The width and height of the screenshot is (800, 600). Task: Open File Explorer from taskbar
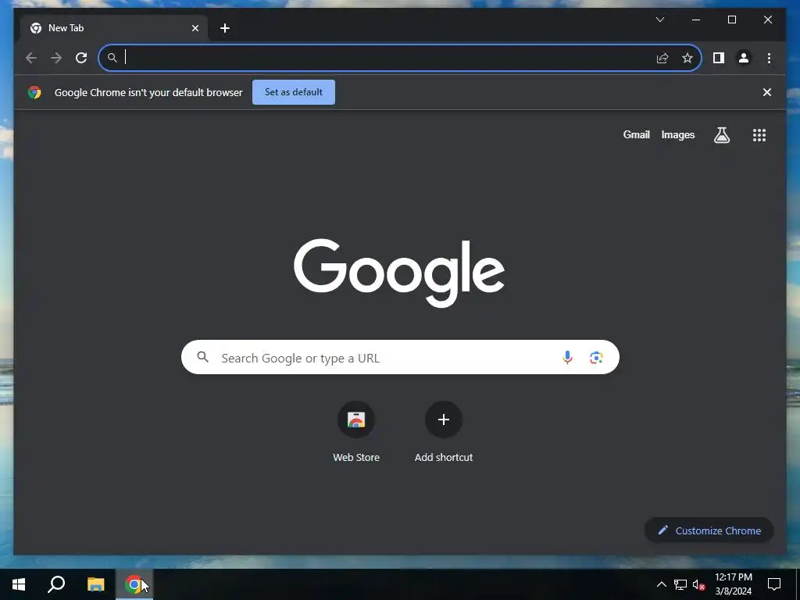pyautogui.click(x=95, y=584)
